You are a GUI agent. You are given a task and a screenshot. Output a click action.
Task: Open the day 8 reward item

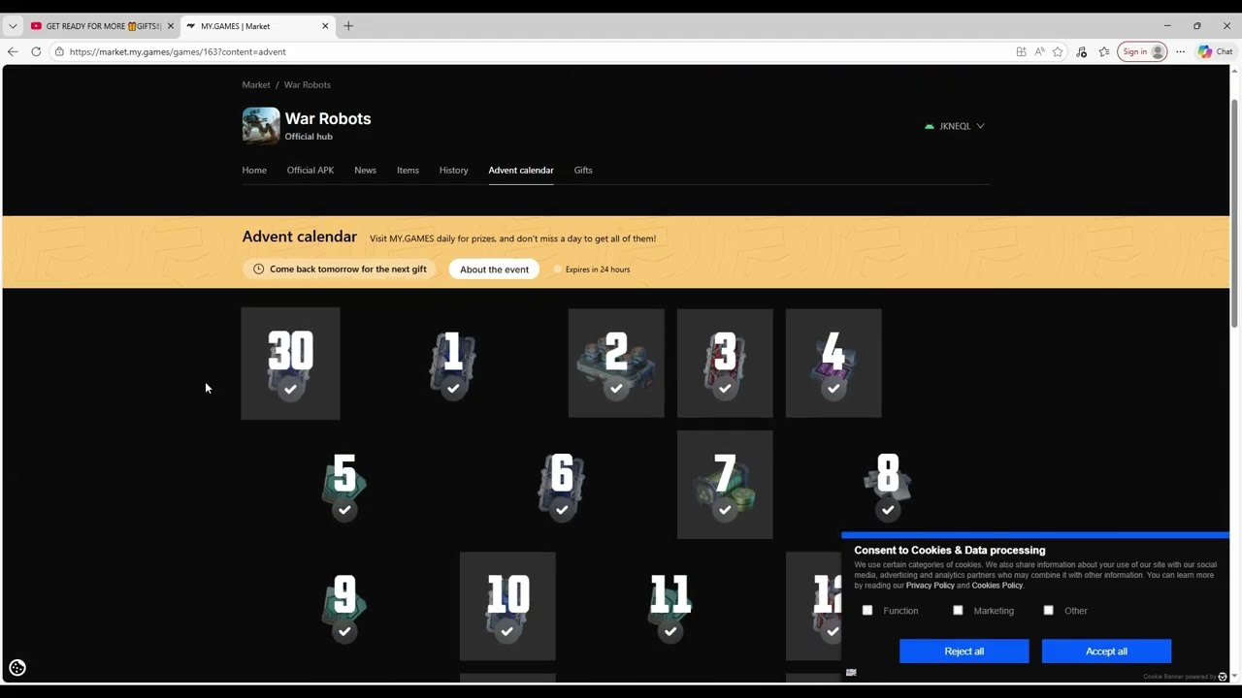coord(888,485)
